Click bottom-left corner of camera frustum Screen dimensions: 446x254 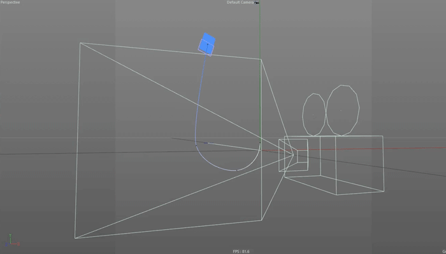coord(76,238)
